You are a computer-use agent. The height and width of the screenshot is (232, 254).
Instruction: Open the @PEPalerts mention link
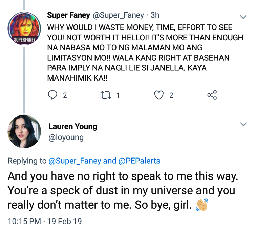[139, 161]
